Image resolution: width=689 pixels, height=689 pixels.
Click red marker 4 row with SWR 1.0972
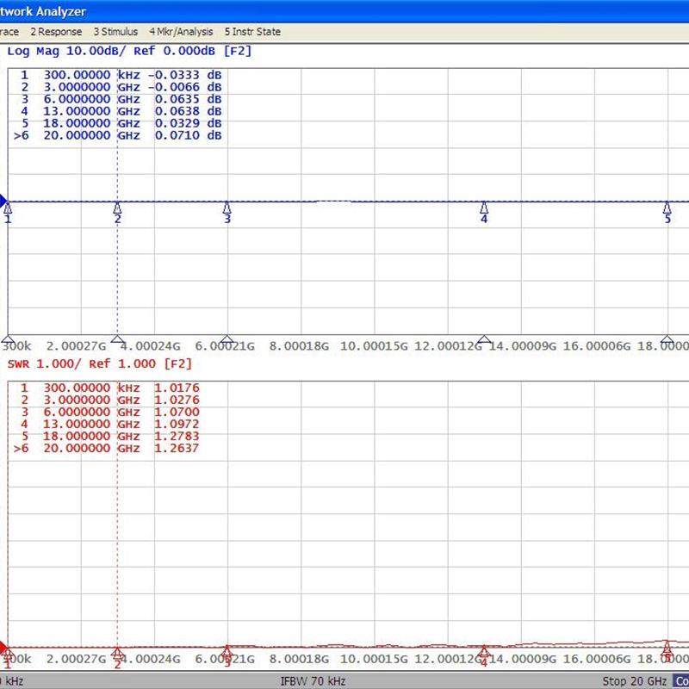pyautogui.click(x=110, y=424)
